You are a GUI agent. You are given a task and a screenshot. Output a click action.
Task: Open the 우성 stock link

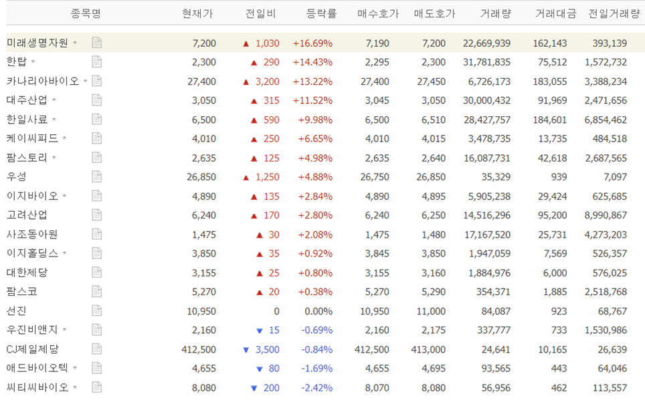(x=17, y=176)
